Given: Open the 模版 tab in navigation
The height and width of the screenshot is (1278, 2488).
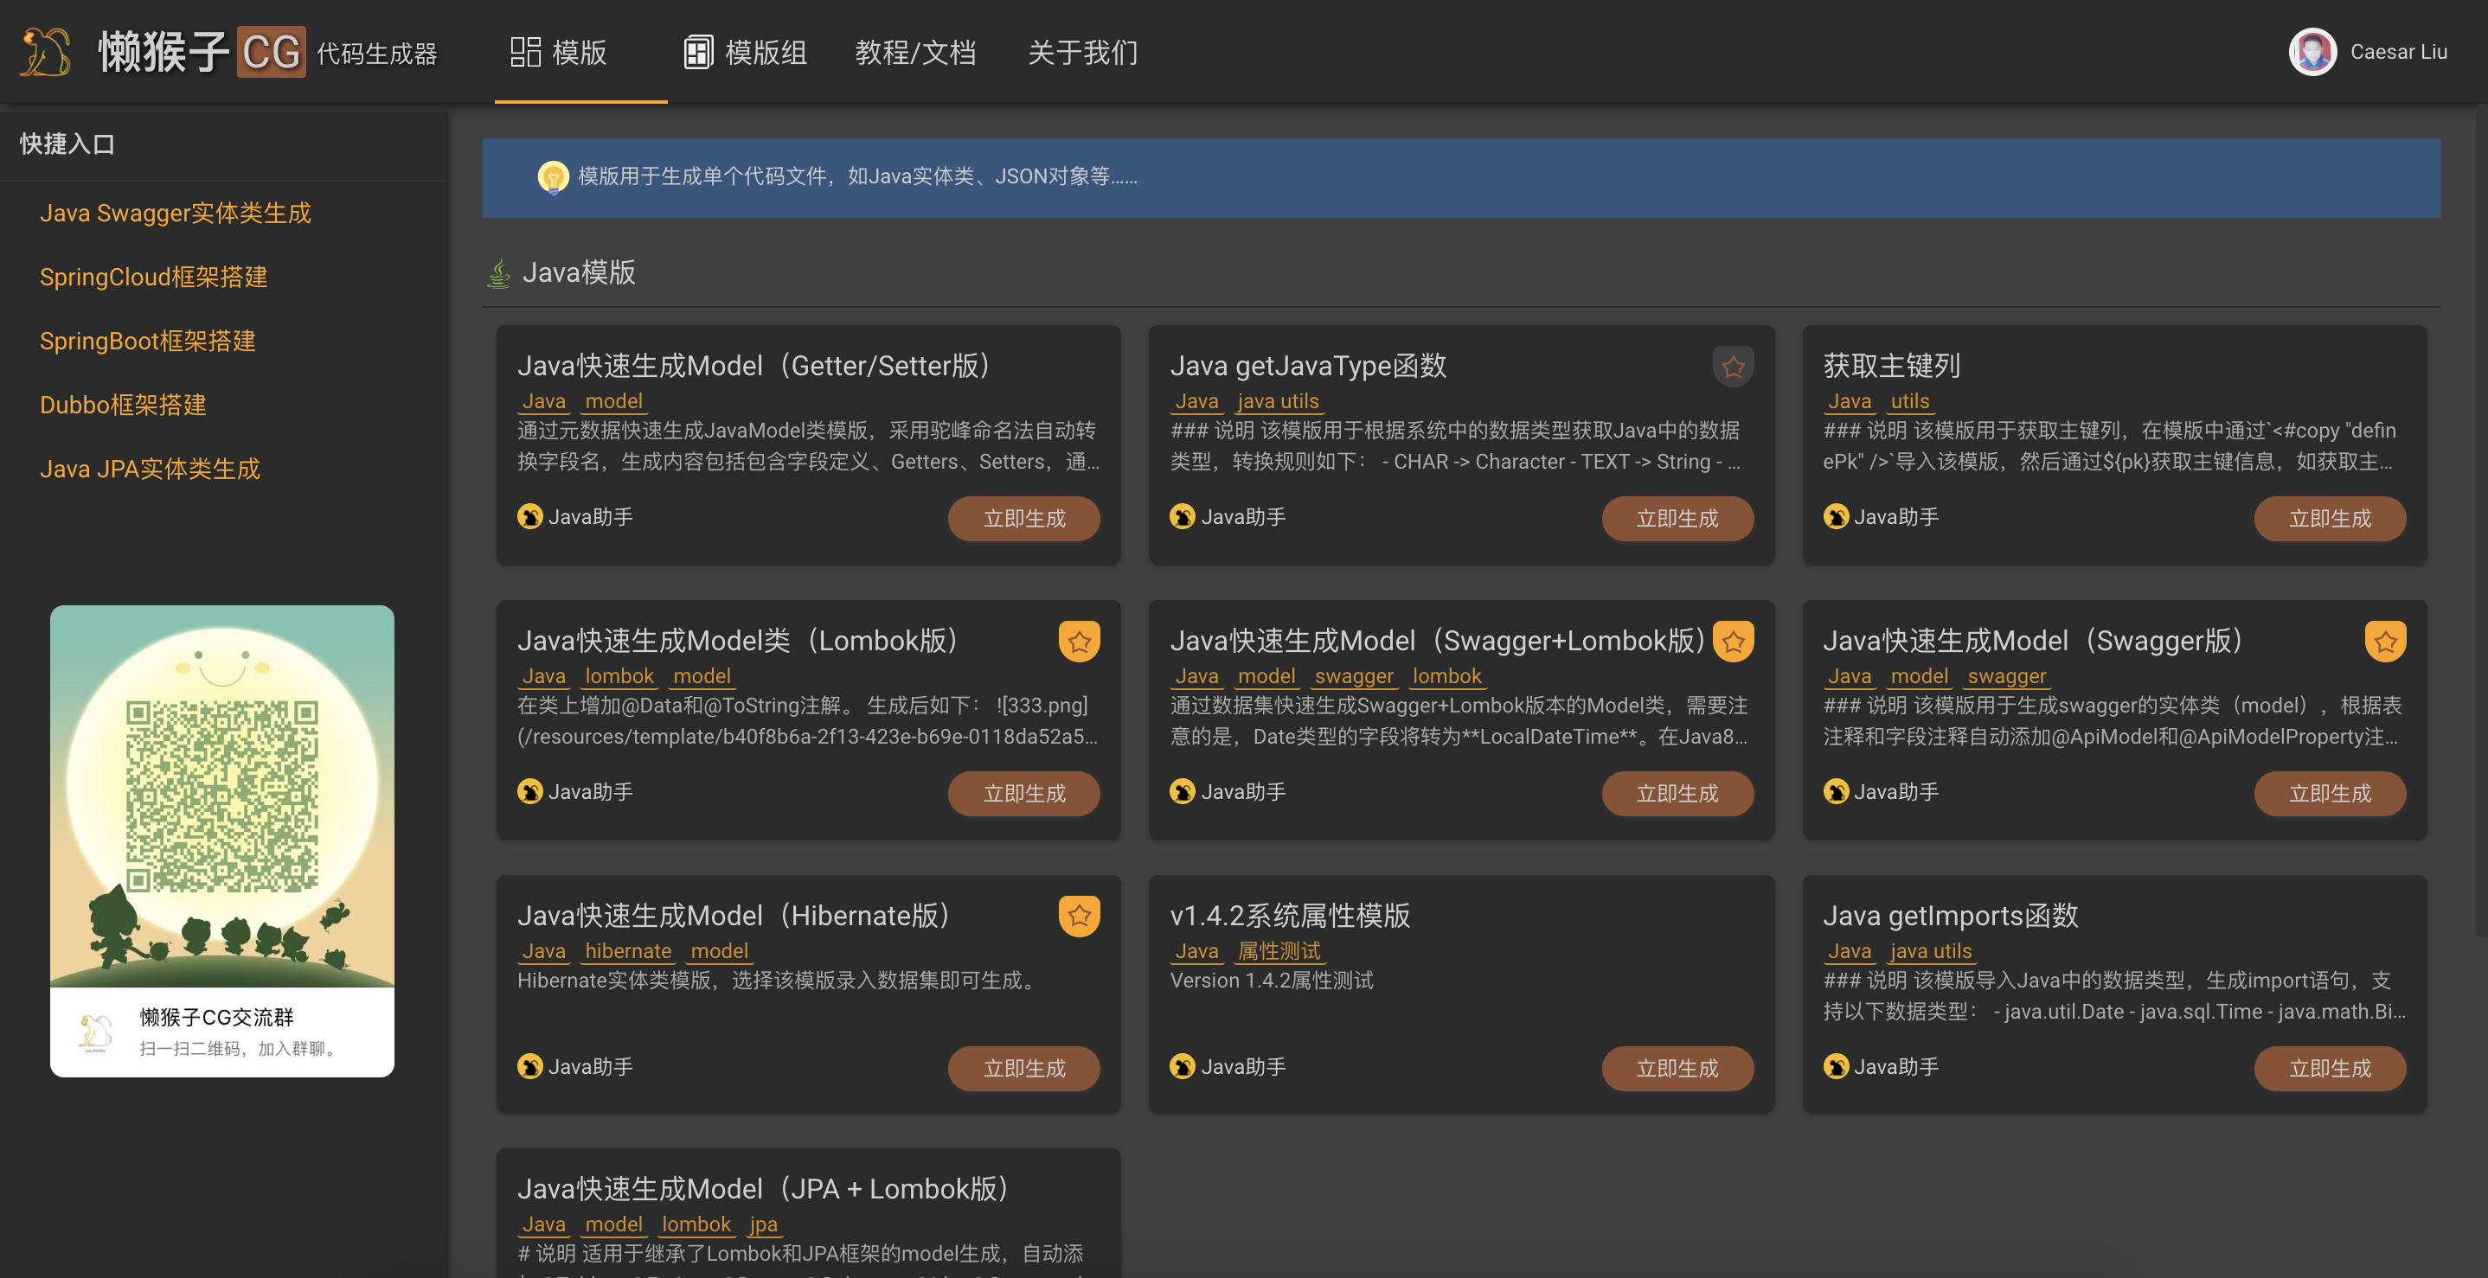Looking at the screenshot, I should [559, 52].
